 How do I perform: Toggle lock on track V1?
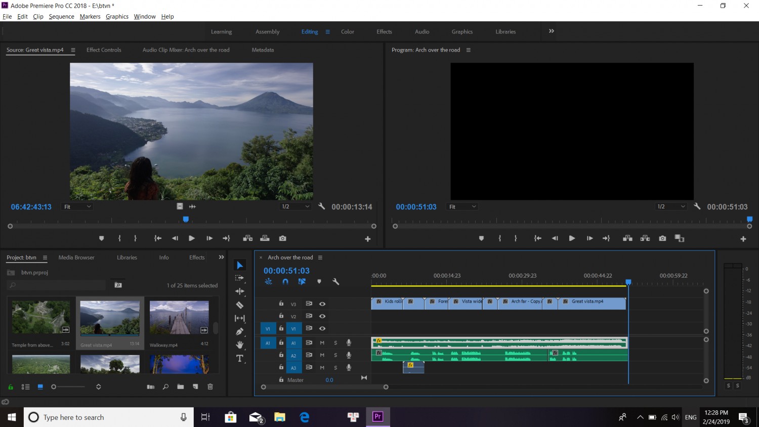281,328
